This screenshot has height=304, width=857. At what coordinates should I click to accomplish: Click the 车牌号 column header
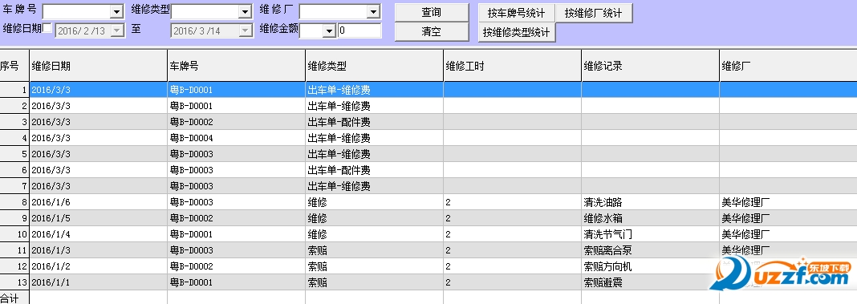[x=236, y=66]
